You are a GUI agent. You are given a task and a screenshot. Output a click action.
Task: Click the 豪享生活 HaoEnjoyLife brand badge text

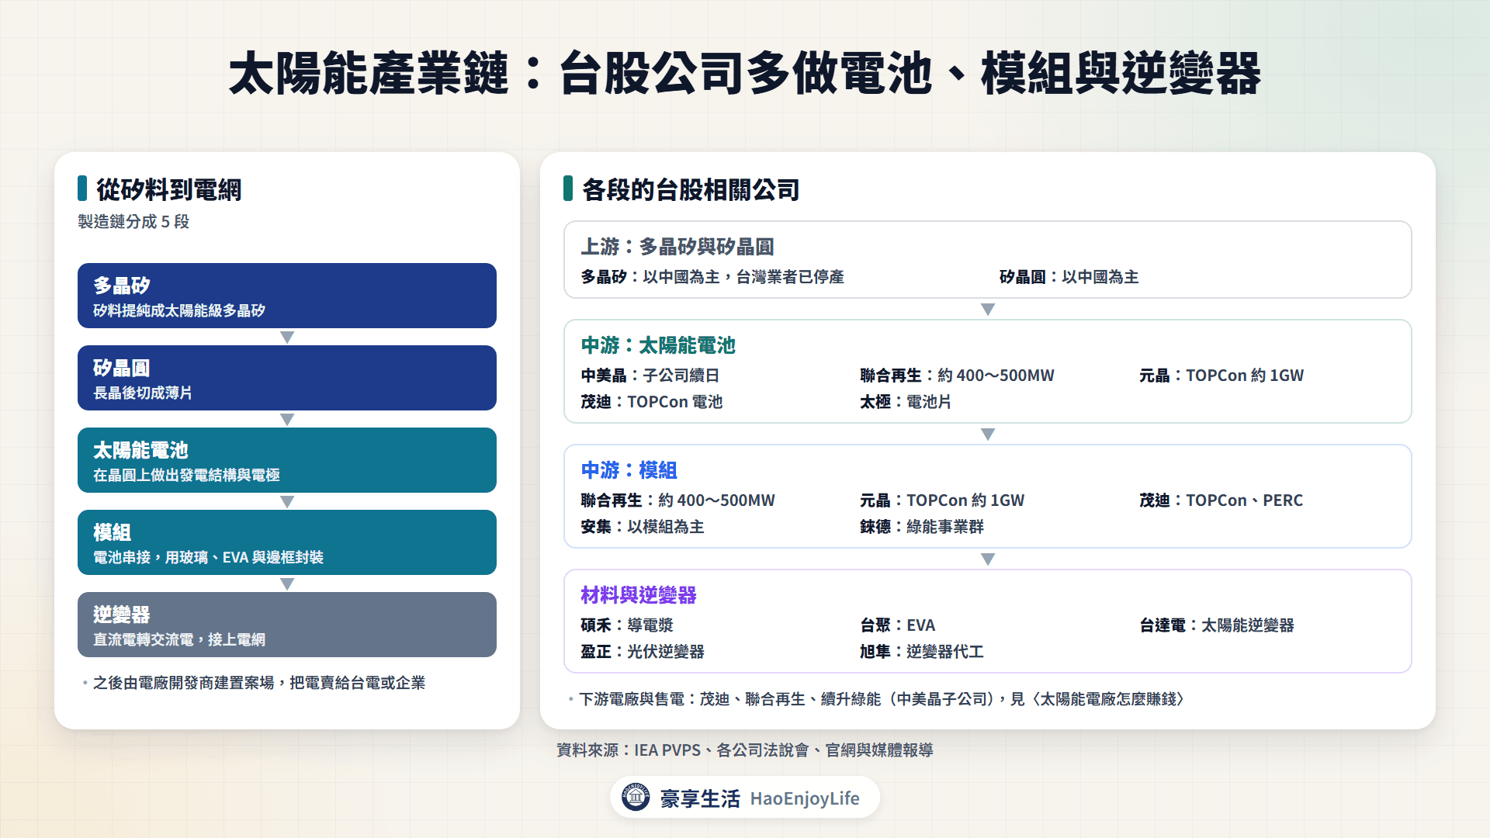(760, 798)
